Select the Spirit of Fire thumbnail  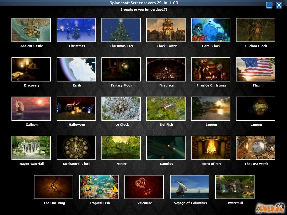click(210, 148)
